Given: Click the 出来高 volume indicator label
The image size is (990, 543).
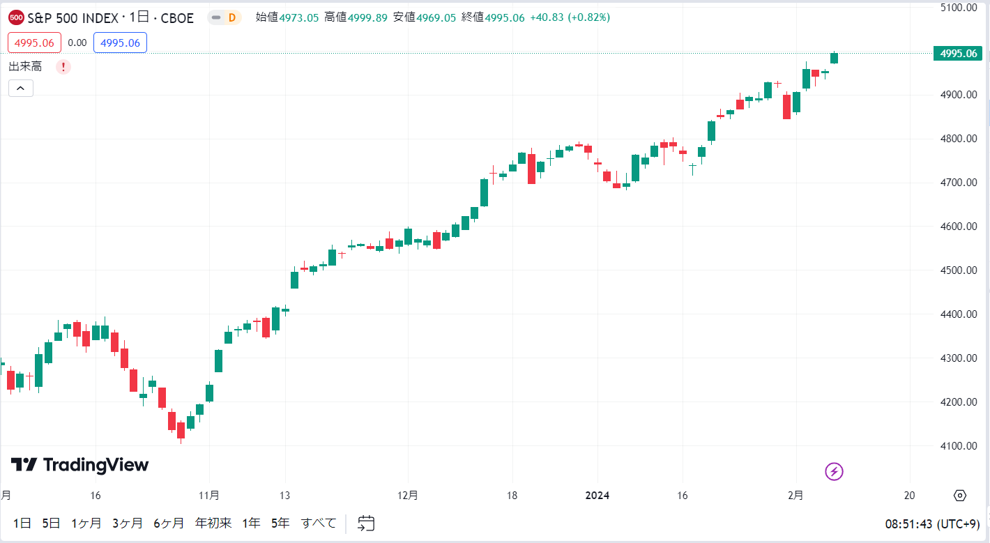Looking at the screenshot, I should (x=25, y=67).
